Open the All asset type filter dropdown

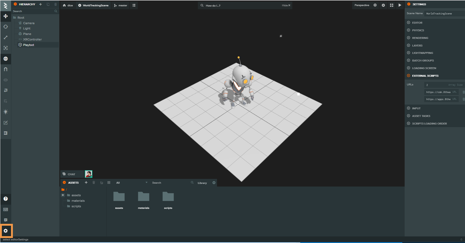131,182
